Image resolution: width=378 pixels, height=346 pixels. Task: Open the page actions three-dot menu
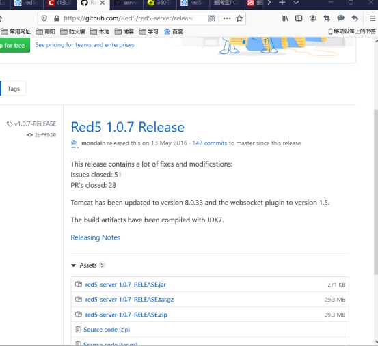click(x=227, y=18)
